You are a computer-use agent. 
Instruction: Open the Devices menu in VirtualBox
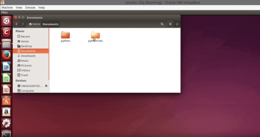coord(30,7)
